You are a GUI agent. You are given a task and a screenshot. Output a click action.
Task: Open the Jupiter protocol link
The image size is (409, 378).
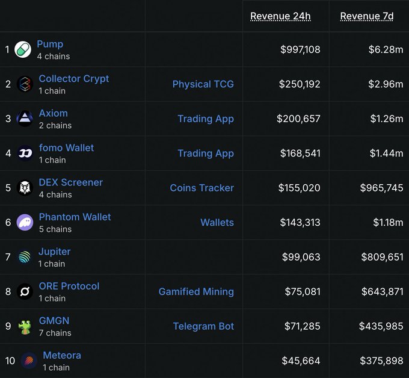(x=54, y=252)
